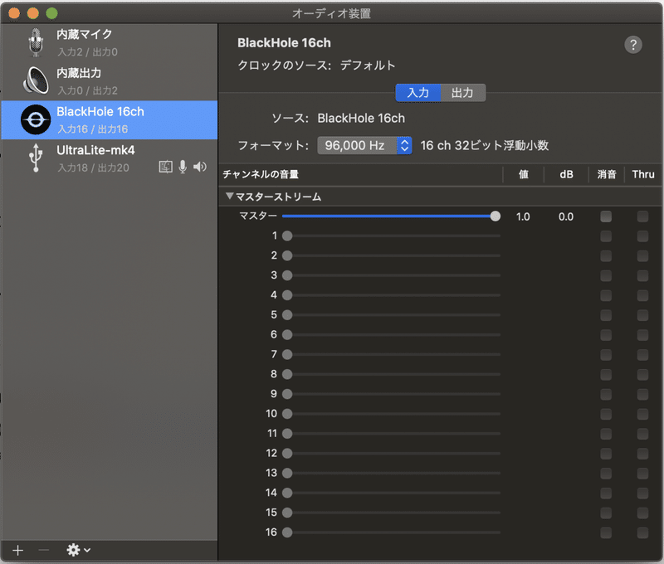
Task: Mute channel 1 with its 消音 checkbox
Action: tap(606, 236)
